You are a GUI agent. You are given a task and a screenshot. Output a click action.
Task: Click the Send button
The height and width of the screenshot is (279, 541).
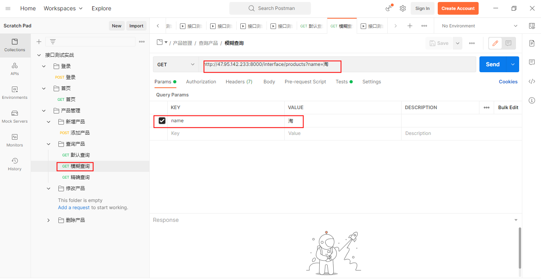tap(493, 64)
